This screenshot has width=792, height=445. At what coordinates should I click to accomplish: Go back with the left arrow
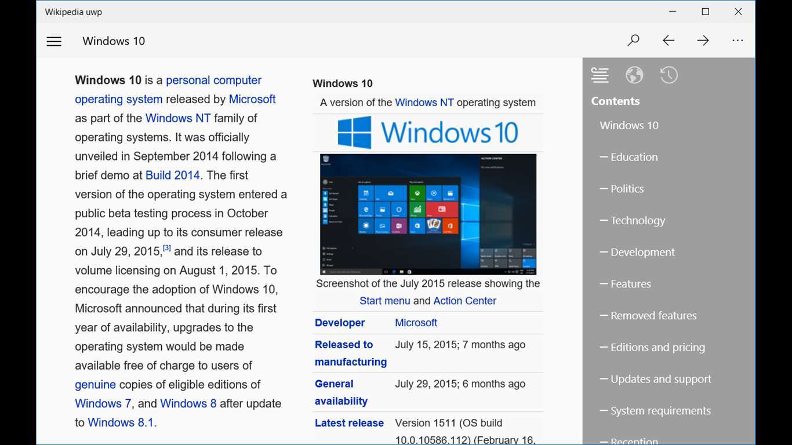click(669, 41)
